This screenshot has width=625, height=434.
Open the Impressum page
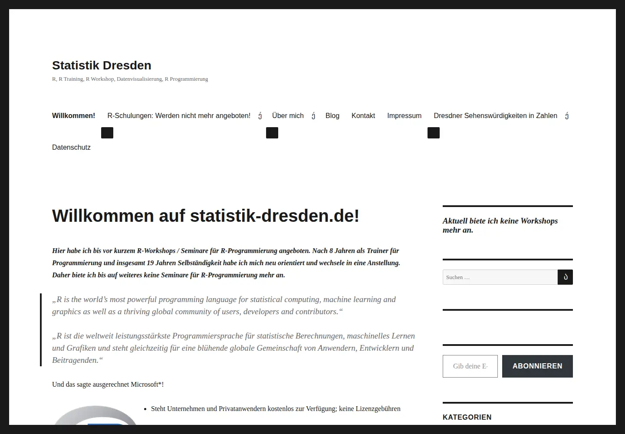coord(404,115)
